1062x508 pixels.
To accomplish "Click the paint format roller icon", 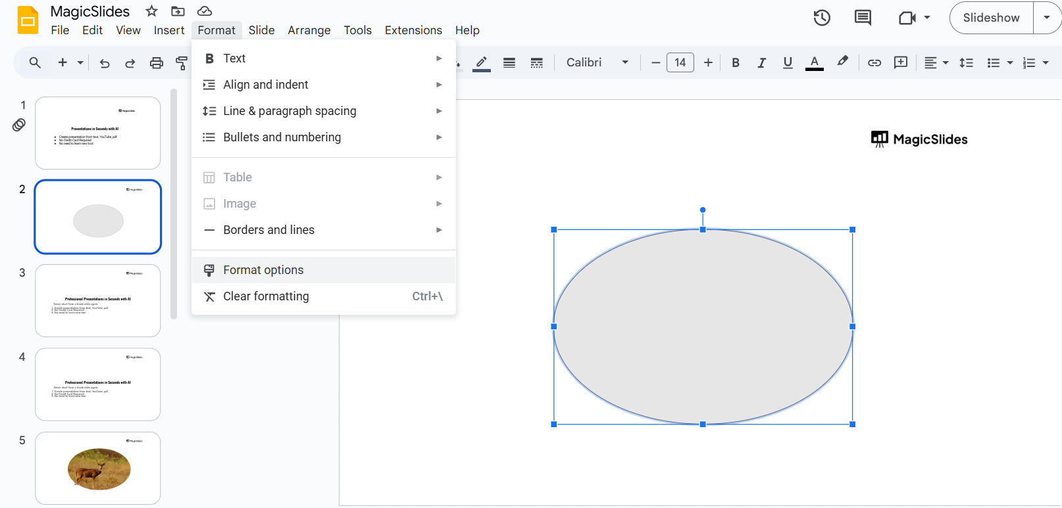I will 182,63.
